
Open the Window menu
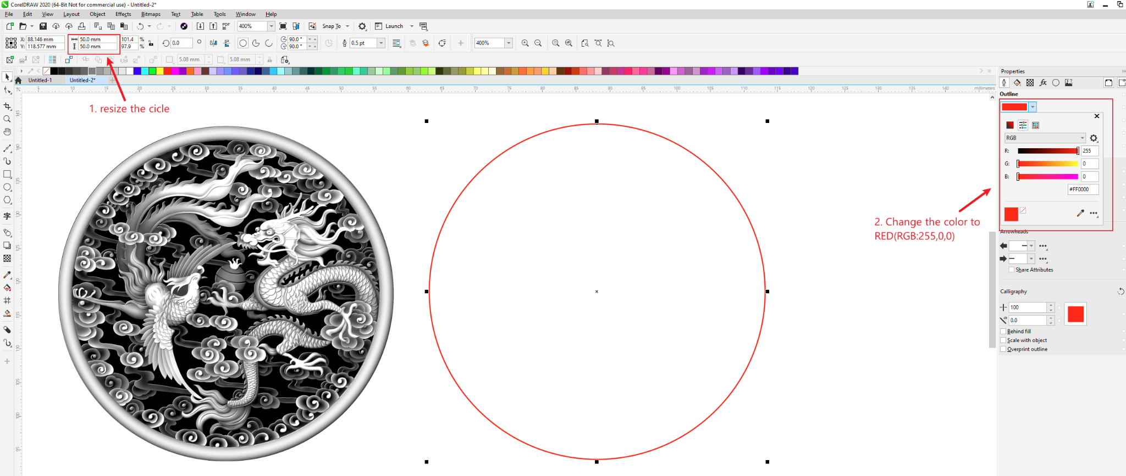pos(246,14)
